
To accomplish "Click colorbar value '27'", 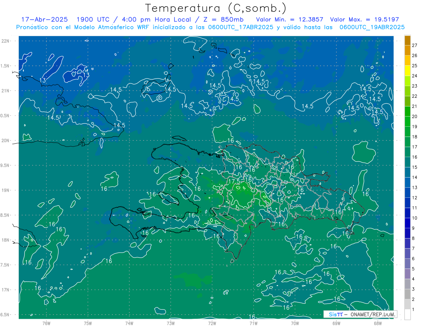I will 415,45.
